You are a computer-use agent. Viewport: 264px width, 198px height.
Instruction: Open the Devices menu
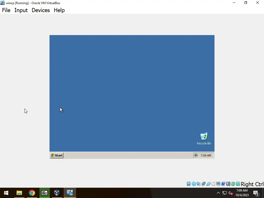pos(41,10)
